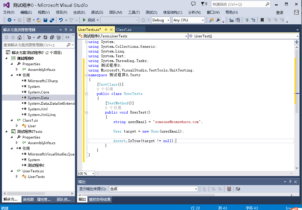Open the 调试(D) menu

(97, 12)
